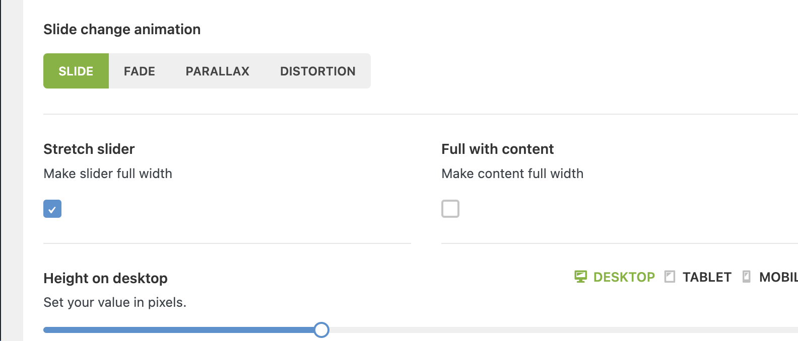Enable the Full with content checkbox
This screenshot has height=341, width=798.
[450, 209]
